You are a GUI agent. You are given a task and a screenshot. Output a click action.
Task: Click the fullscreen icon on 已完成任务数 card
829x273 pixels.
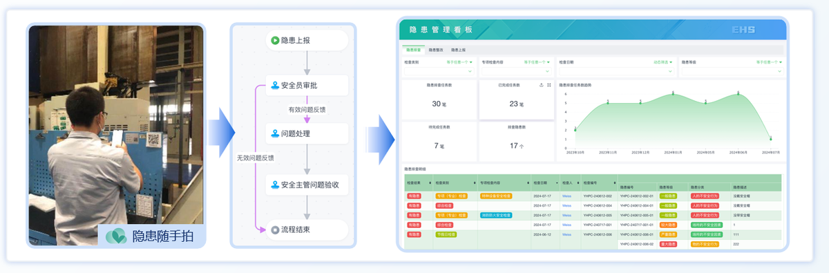[x=549, y=84]
